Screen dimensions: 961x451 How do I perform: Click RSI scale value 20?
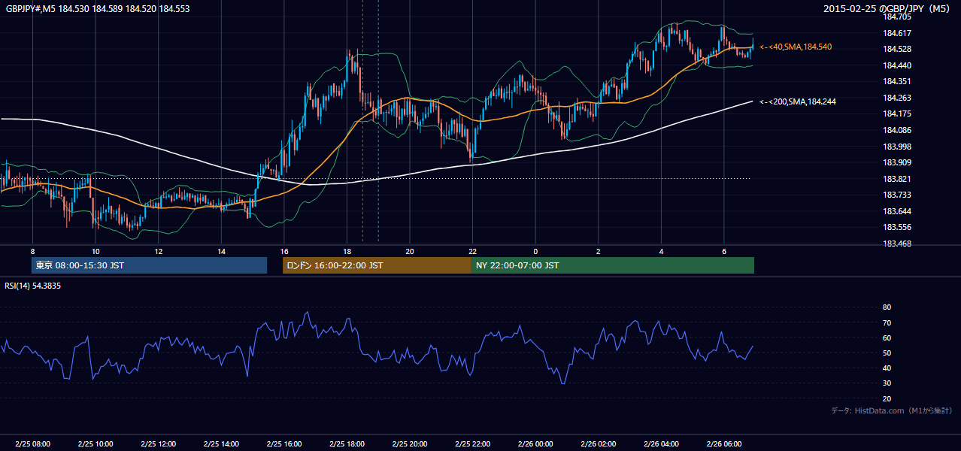887,398
